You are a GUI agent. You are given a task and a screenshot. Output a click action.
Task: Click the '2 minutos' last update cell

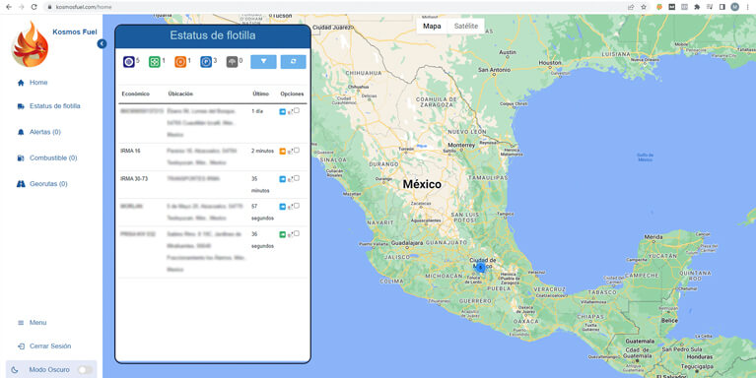262,151
